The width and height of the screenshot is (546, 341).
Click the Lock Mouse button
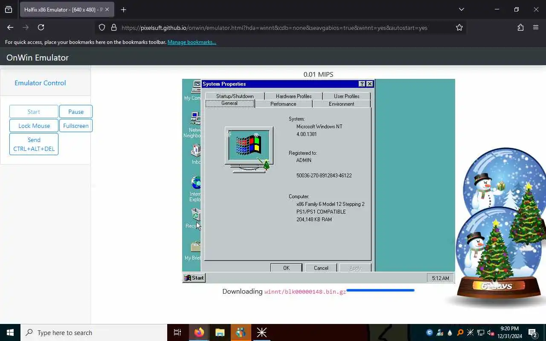coord(34,126)
